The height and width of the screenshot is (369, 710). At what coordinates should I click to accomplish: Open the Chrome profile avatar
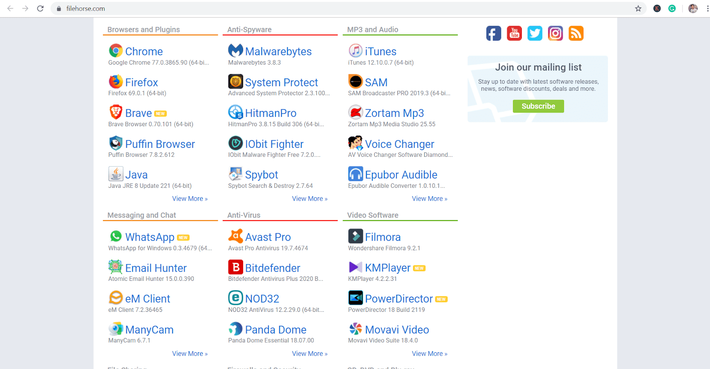coord(693,8)
